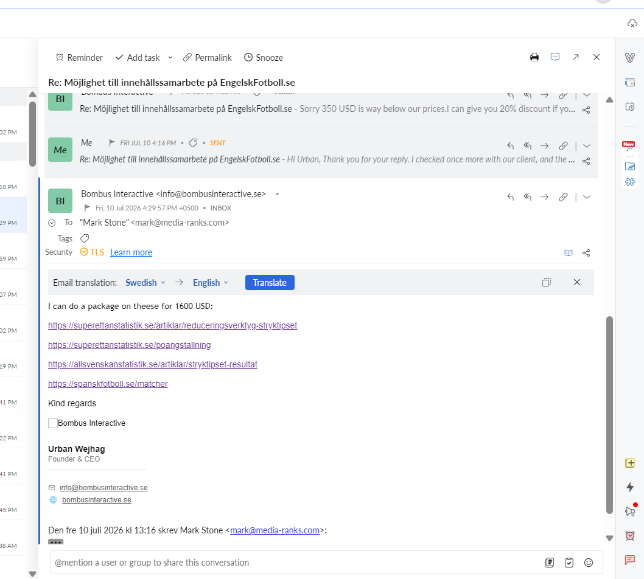Screen dimensions: 644x579
Task: Expand quoted text ellipsis button
Action: (56, 542)
